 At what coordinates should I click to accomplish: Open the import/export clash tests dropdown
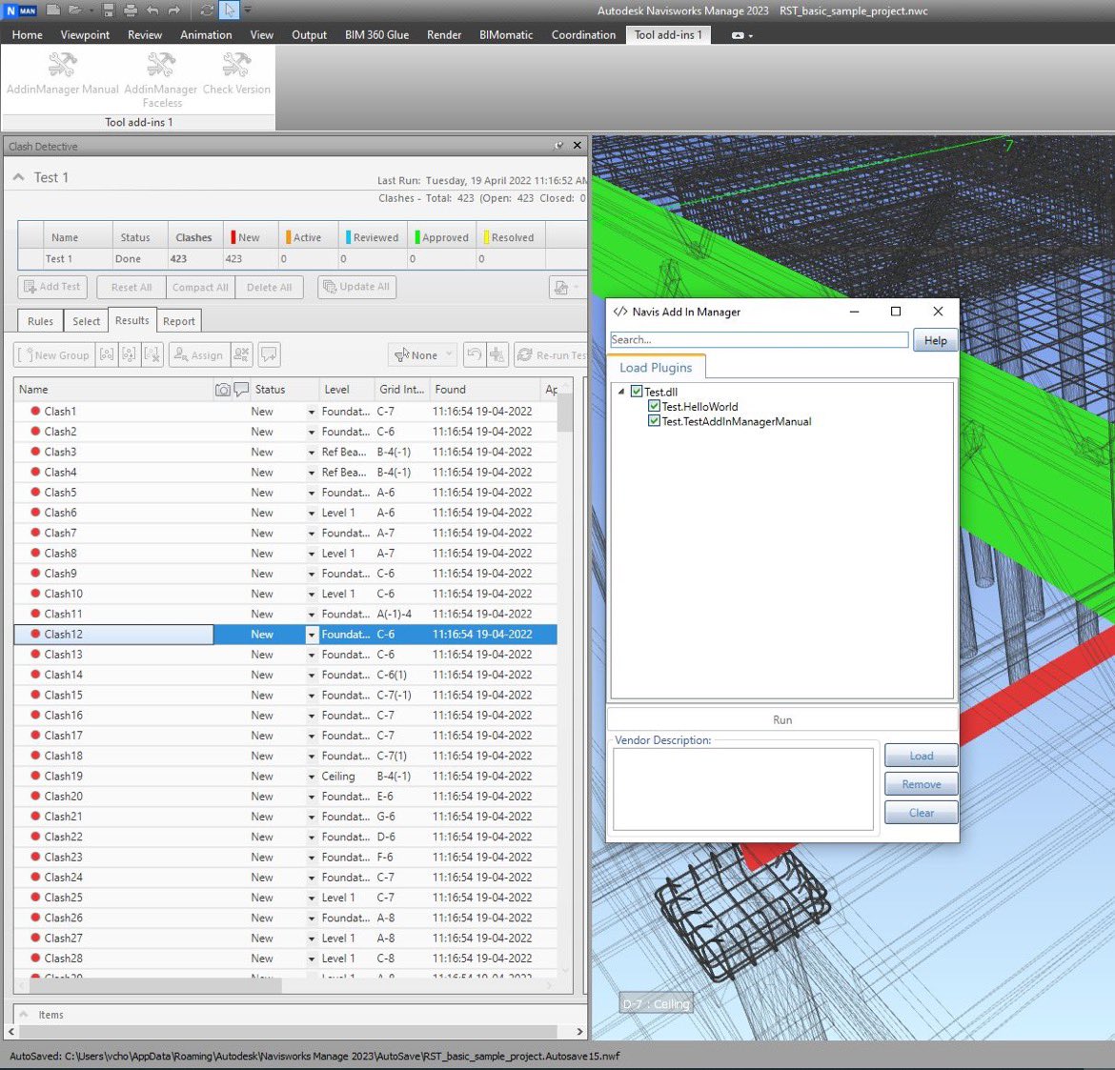(567, 287)
